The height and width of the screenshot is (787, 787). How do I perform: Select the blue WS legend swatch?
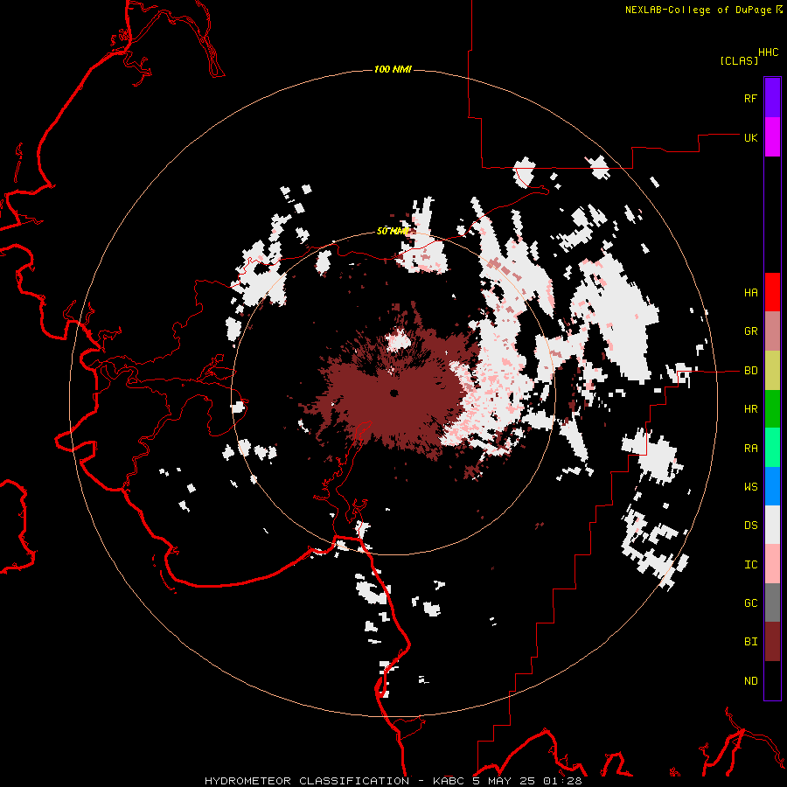coord(772,486)
